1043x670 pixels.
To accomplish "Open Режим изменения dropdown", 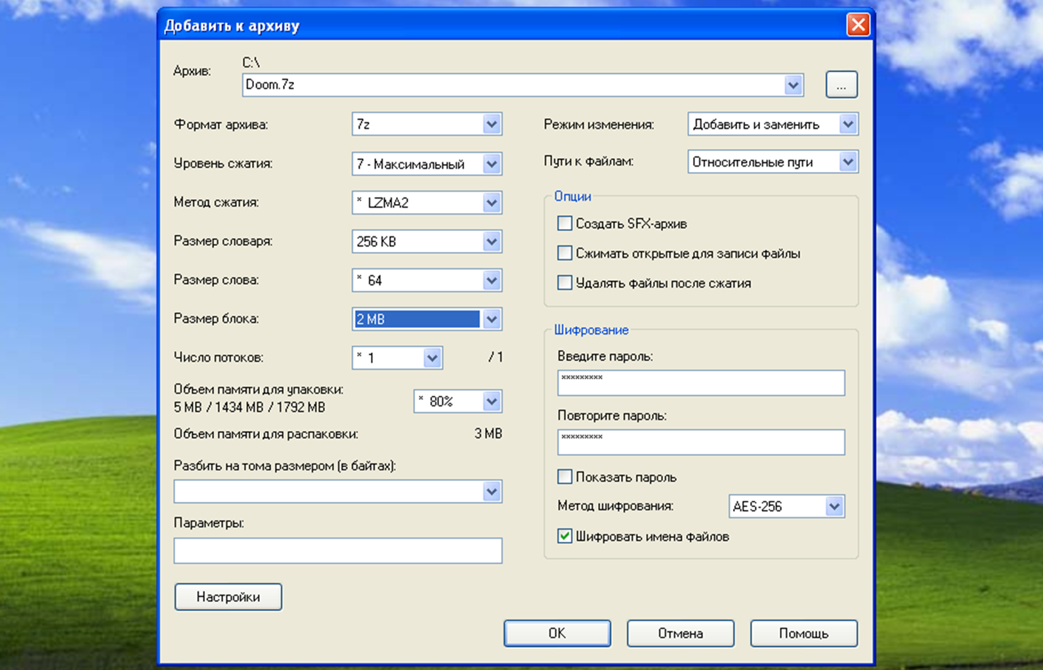I will (773, 124).
